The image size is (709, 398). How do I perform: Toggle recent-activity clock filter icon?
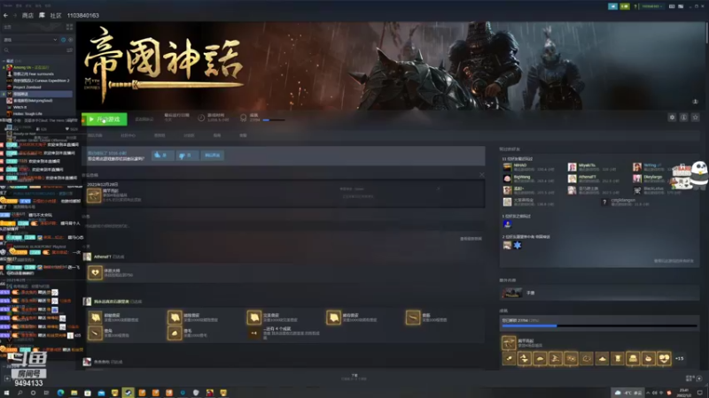(63, 40)
